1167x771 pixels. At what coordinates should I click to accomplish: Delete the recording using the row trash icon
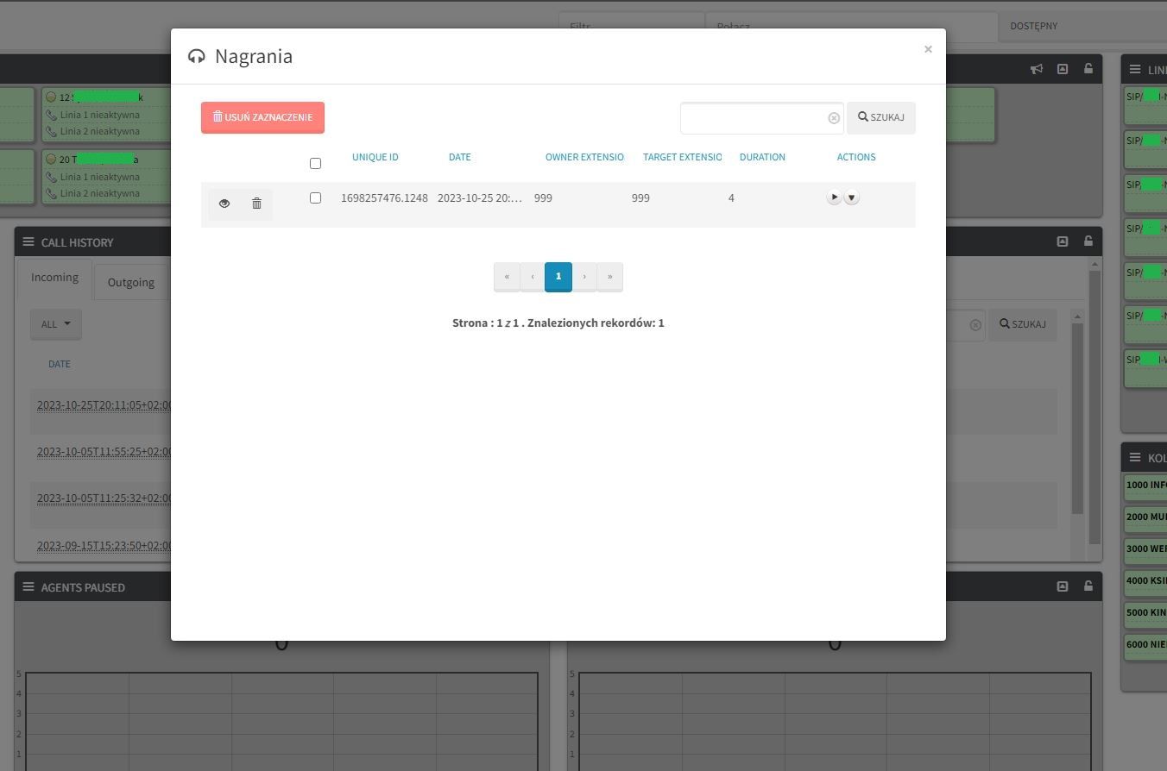[x=256, y=204]
